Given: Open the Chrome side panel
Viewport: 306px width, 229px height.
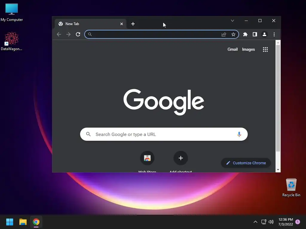Looking at the screenshot, I should point(255,34).
